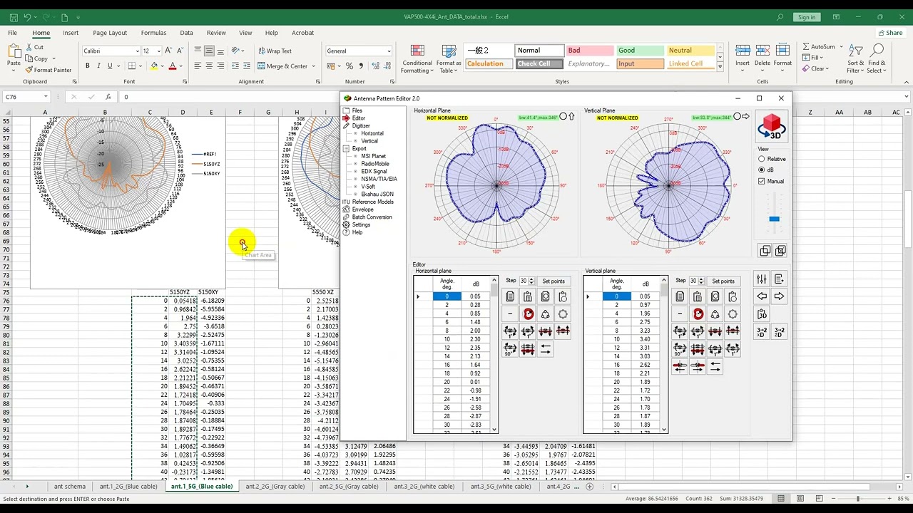Toggle Wrap Text in Excel
This screenshot has width=913, height=513.
pos(275,51)
